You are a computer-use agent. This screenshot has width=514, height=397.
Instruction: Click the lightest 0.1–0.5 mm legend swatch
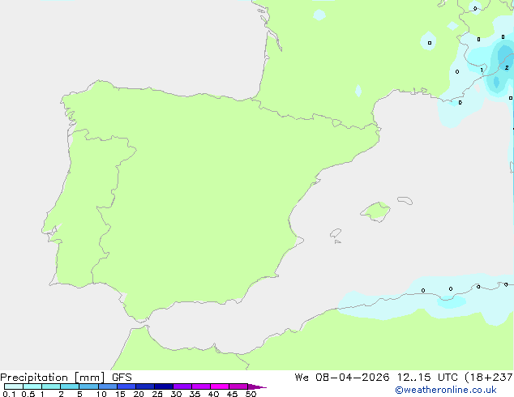click(14, 386)
